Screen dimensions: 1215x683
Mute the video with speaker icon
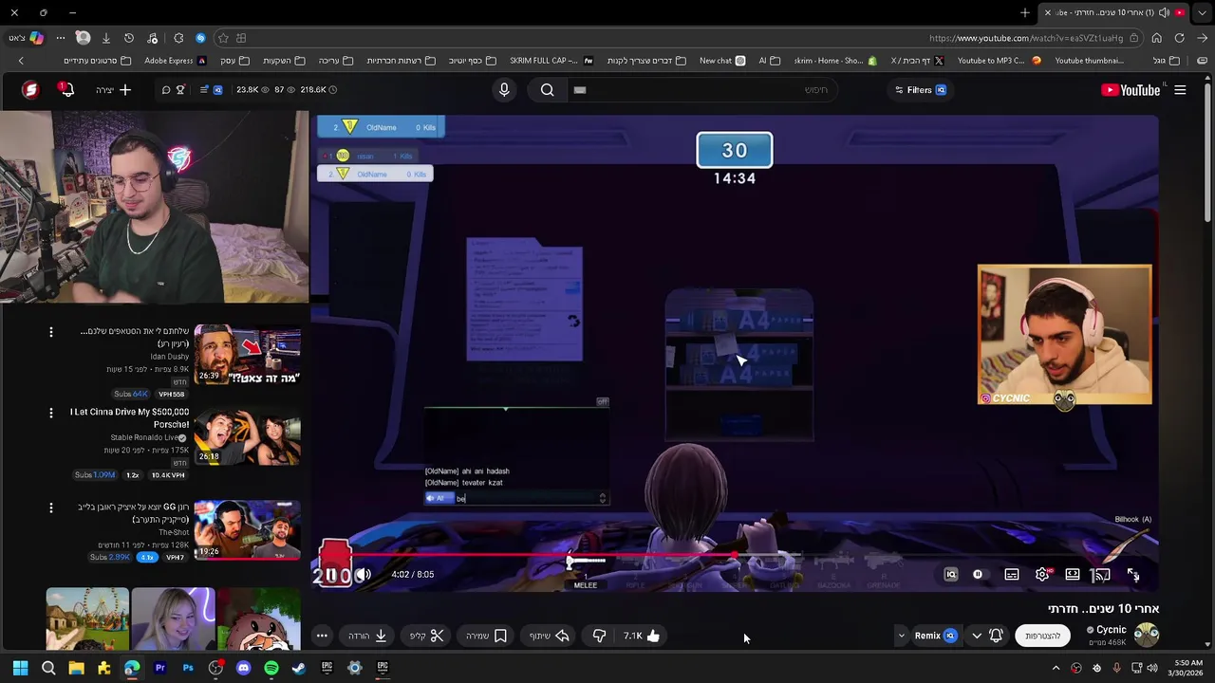[364, 574]
